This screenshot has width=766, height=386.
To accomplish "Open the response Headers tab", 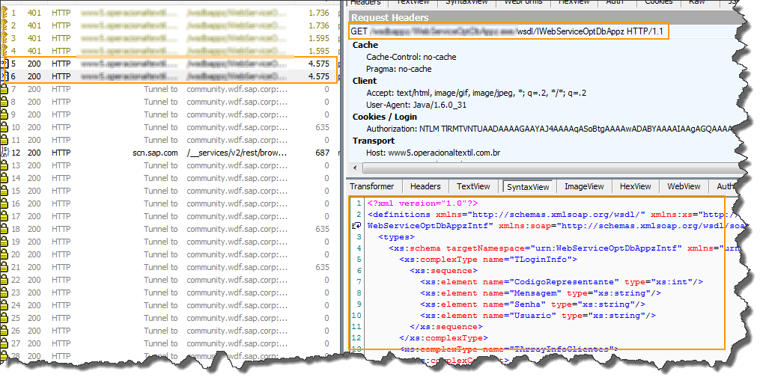I will tap(425, 186).
